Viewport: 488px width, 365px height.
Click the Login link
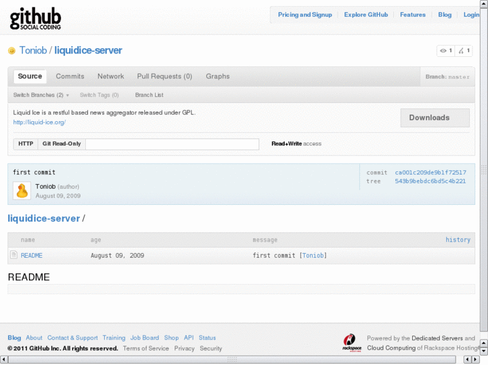[471, 15]
